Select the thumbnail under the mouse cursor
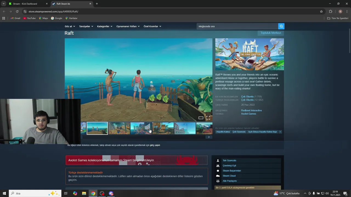This screenshot has height=197, width=351. coord(141,128)
